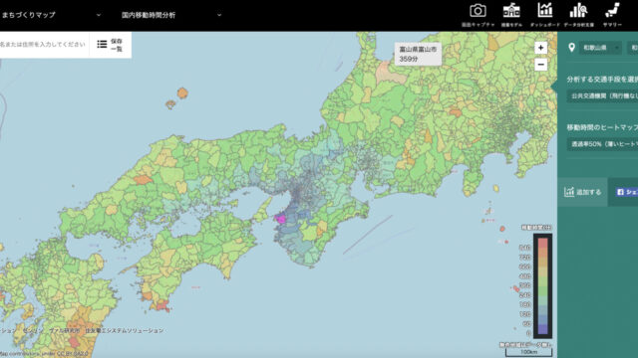Screen dimensions: 638x358
Task: Open the 透過率50% heatmap opacity dropdown
Action: point(602,143)
